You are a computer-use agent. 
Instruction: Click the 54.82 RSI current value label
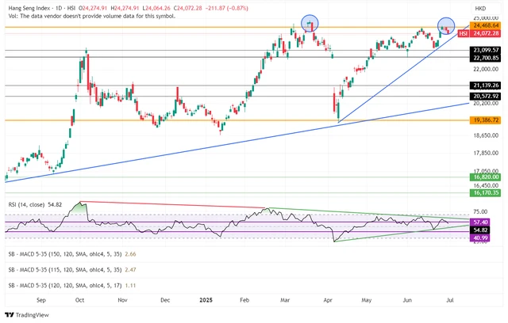[480, 230]
